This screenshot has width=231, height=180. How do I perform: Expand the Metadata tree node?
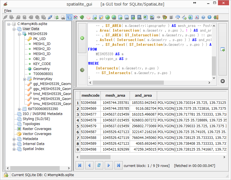14,139
